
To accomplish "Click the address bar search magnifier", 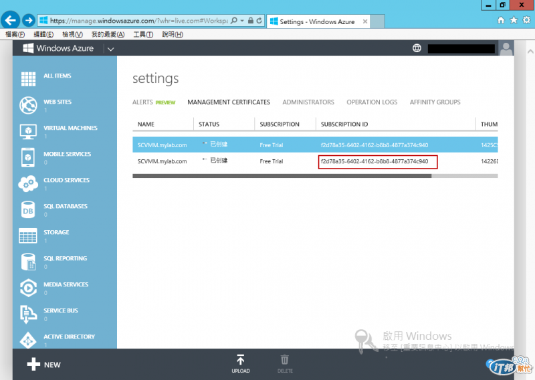I will pyautogui.click(x=233, y=21).
